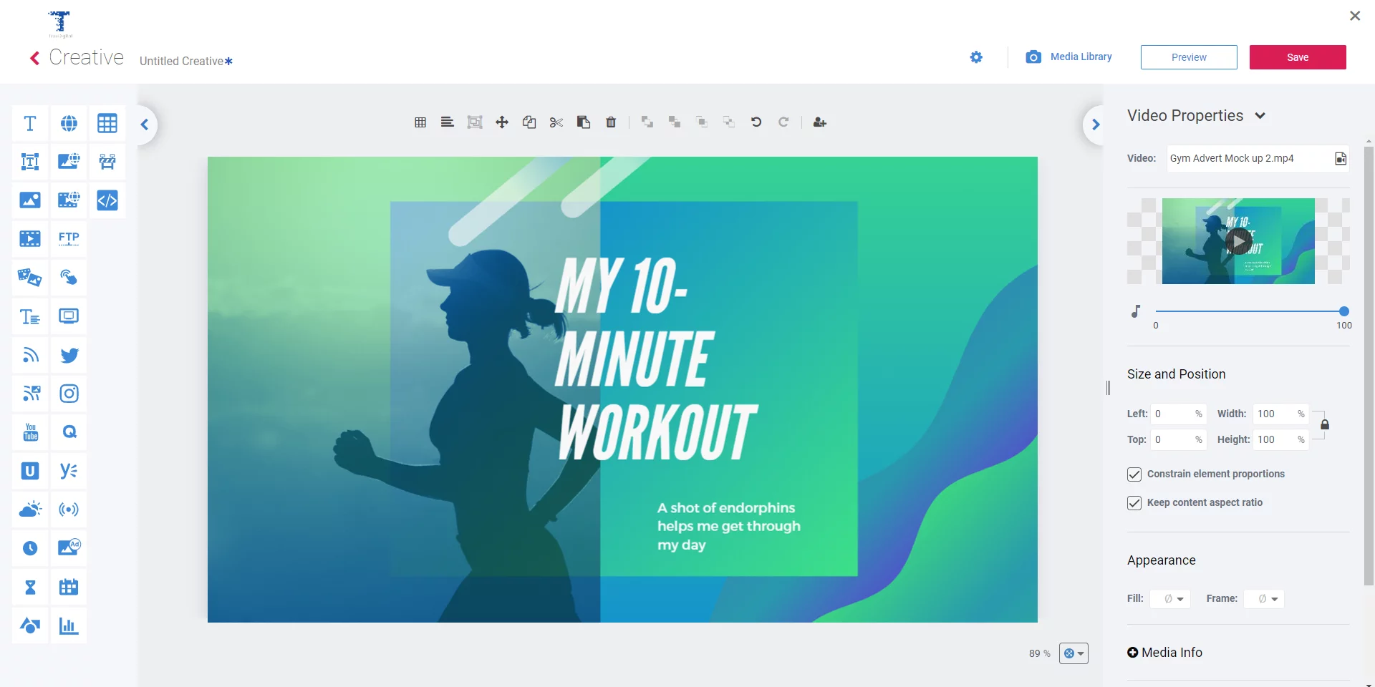1375x687 pixels.
Task: Add a Twitter feed element
Action: pos(69,355)
